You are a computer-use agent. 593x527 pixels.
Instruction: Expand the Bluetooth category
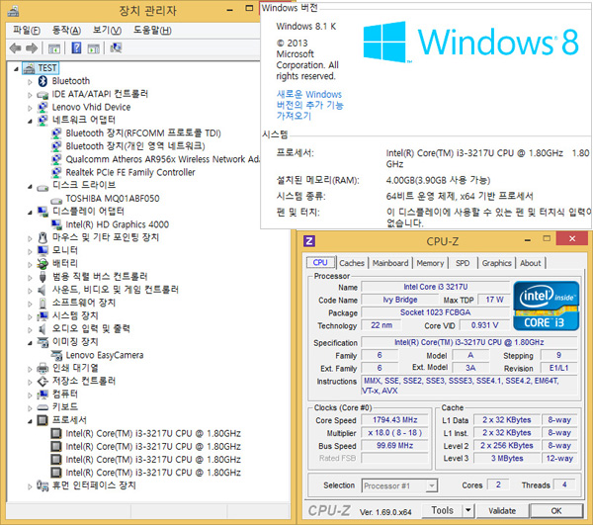(x=30, y=82)
